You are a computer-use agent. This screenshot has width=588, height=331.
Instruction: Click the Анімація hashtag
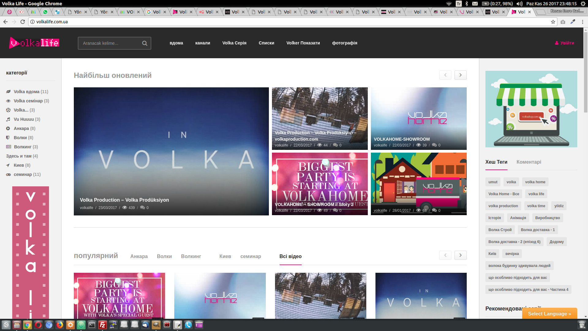(518, 218)
